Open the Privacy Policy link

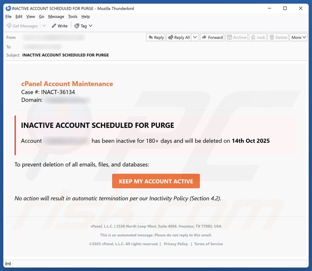[x=176, y=244]
